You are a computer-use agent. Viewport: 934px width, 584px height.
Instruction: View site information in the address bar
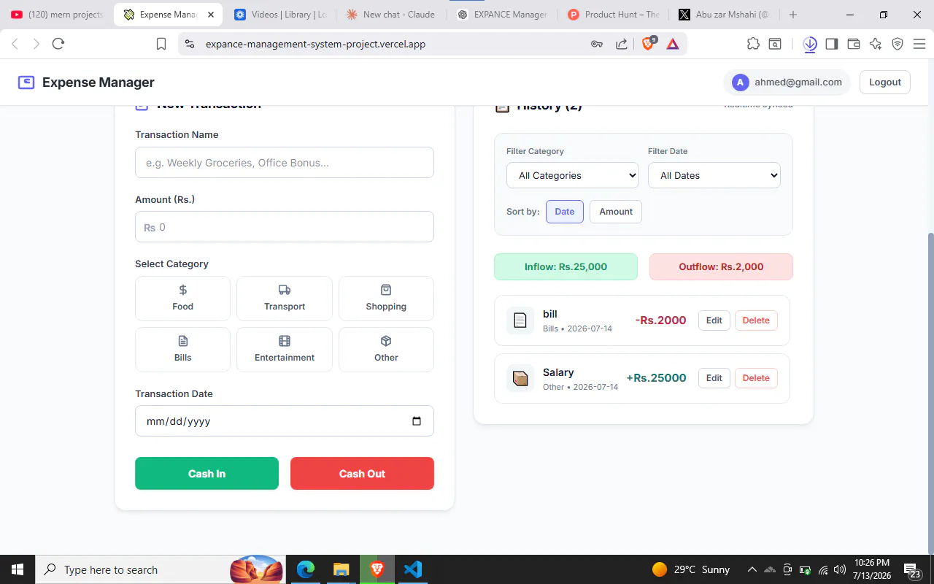pyautogui.click(x=190, y=44)
